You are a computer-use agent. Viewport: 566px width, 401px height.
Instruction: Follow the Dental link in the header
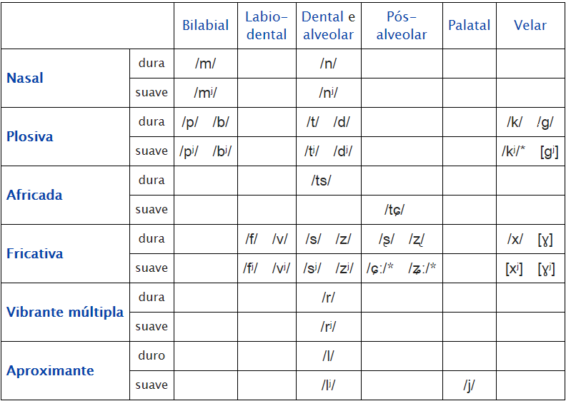click(x=323, y=17)
